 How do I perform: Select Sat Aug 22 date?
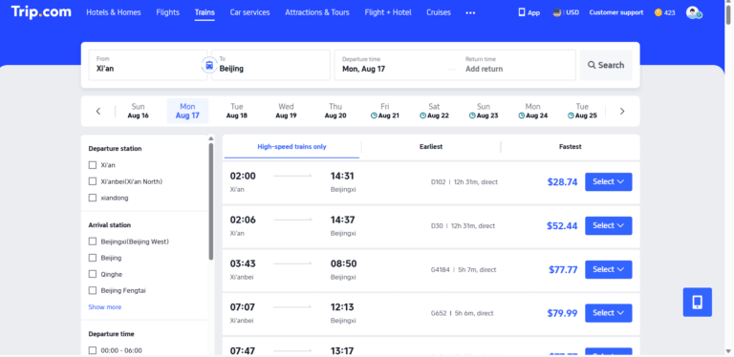[434, 112]
